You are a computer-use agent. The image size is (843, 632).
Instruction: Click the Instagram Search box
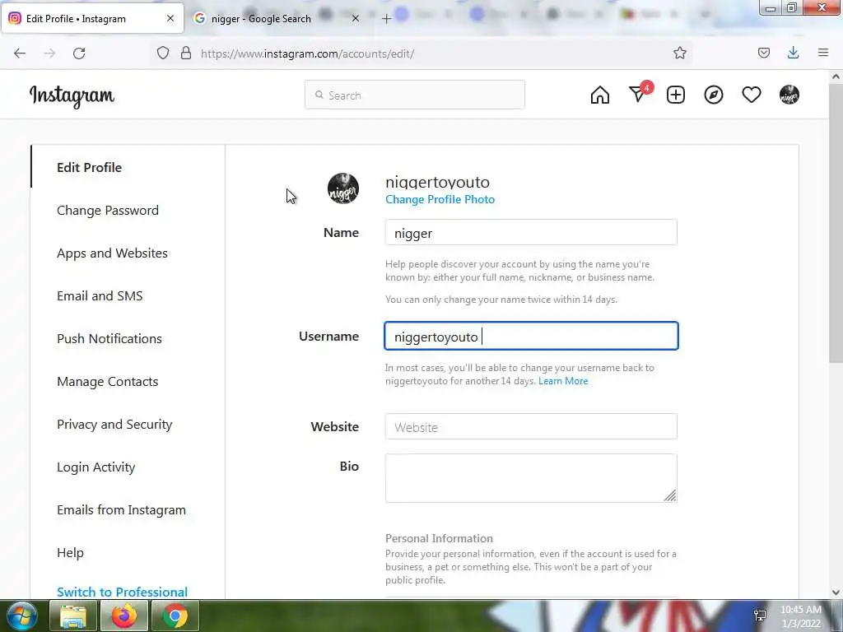click(x=415, y=95)
